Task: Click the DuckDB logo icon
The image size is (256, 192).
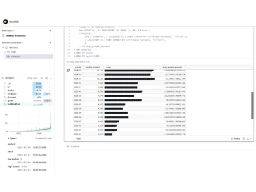Action: [6, 22]
